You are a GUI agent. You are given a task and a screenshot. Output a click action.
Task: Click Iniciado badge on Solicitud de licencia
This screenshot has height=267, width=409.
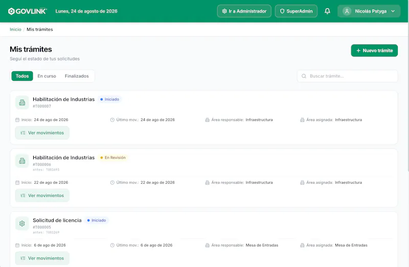(97, 221)
